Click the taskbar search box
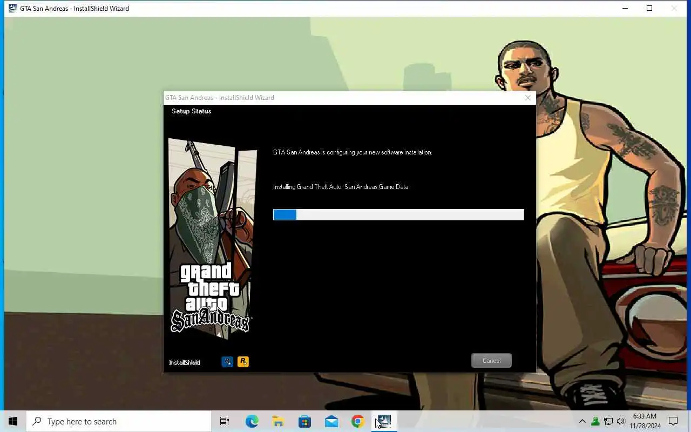Image resolution: width=691 pixels, height=432 pixels. coord(119,421)
